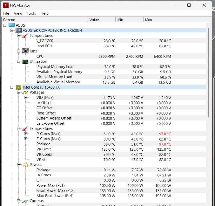This screenshot has height=206, width=215.
Task: Click the Intel Core i5 CPU chip icon
Action: 19,87
